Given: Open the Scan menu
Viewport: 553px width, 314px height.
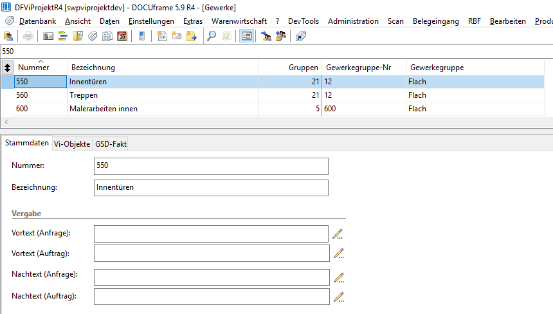Looking at the screenshot, I should [395, 21].
